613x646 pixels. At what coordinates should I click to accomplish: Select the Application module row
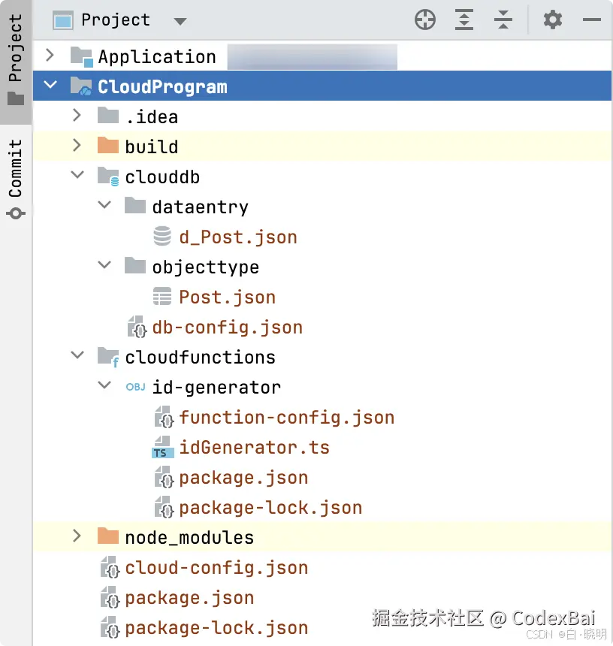(x=322, y=56)
